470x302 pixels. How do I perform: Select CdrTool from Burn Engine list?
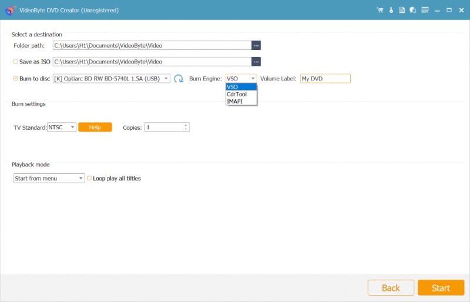pyautogui.click(x=237, y=94)
